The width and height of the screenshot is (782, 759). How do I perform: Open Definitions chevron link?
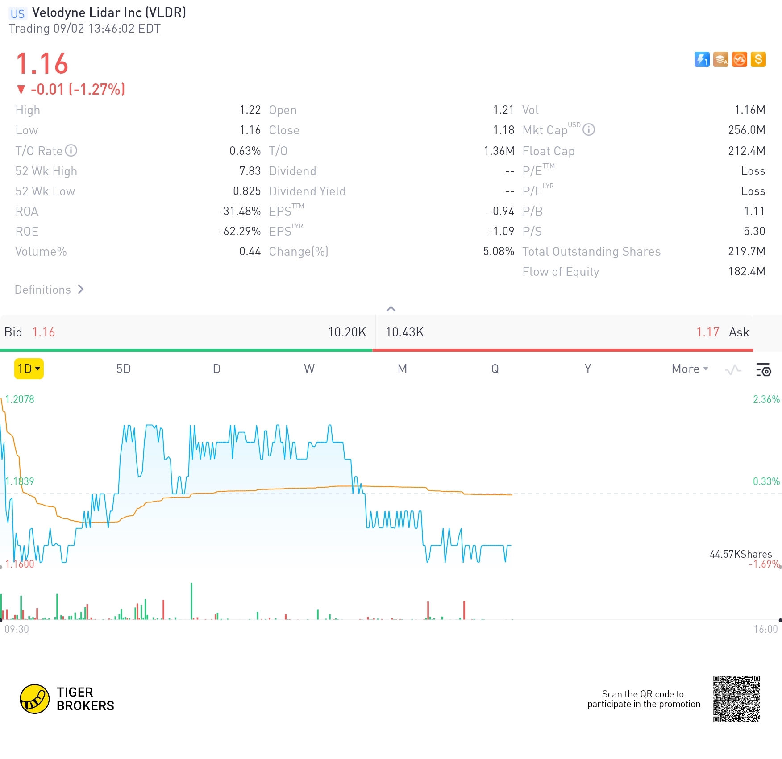(x=49, y=290)
